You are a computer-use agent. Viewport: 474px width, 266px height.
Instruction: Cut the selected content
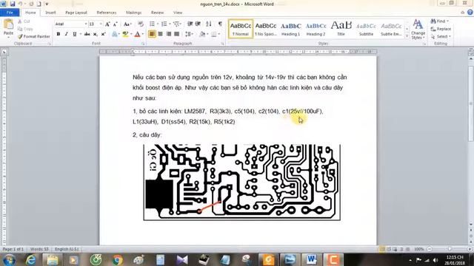click(24, 21)
